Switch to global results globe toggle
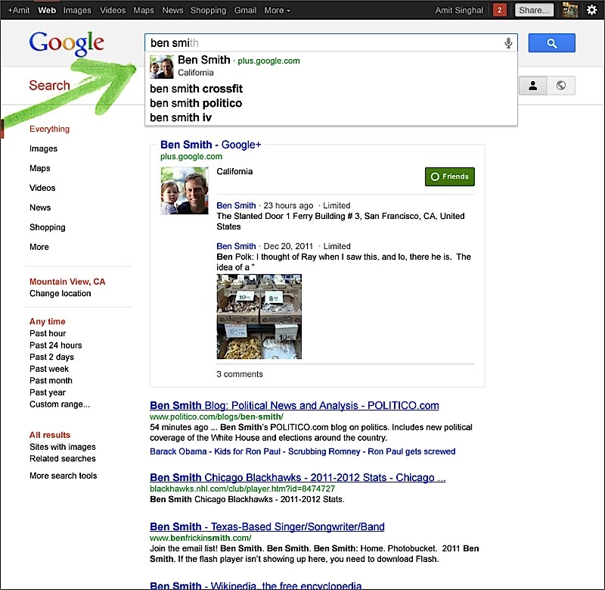The height and width of the screenshot is (590, 605). click(x=560, y=86)
